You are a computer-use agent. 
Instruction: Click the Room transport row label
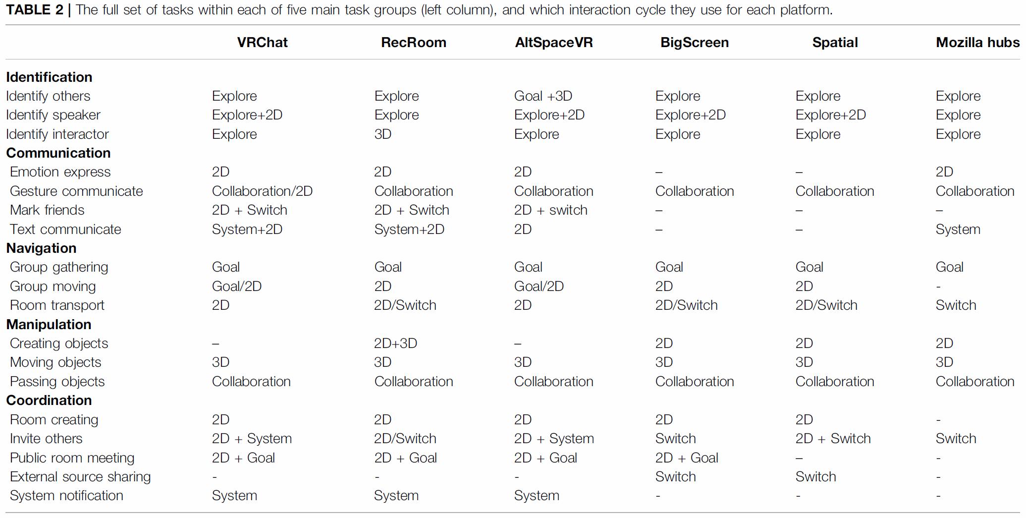57,305
